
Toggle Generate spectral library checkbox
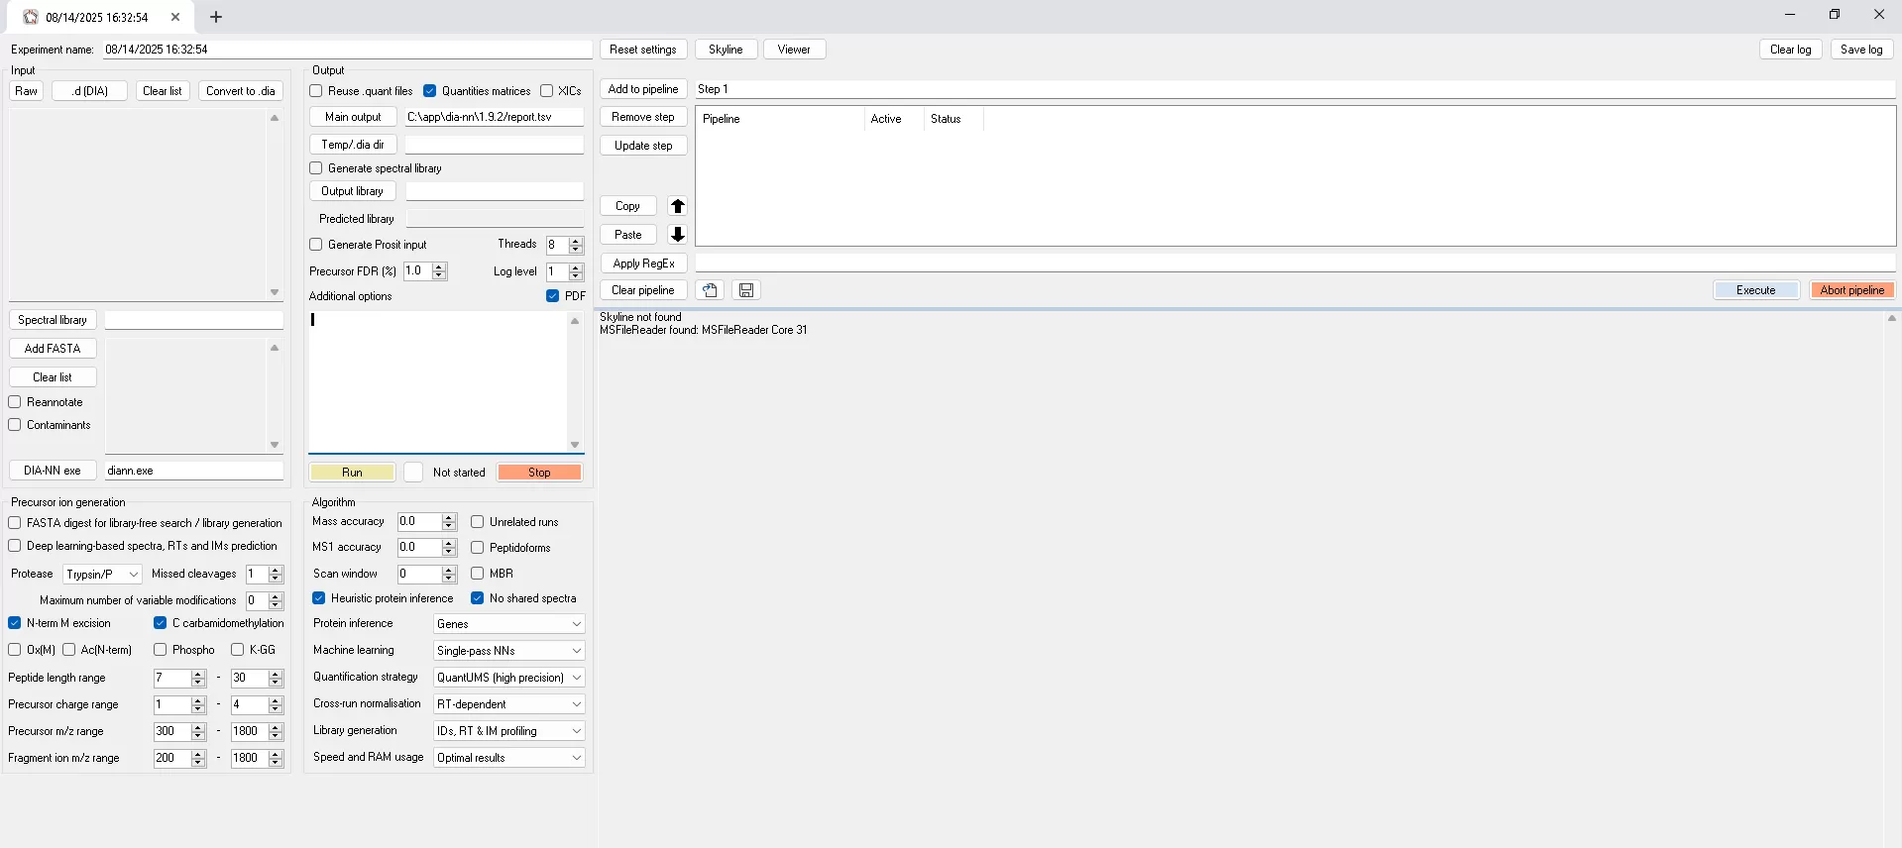tap(316, 168)
